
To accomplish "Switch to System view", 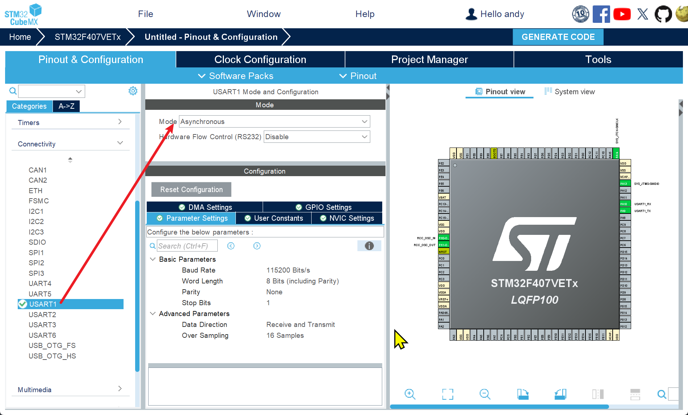I will coord(570,92).
